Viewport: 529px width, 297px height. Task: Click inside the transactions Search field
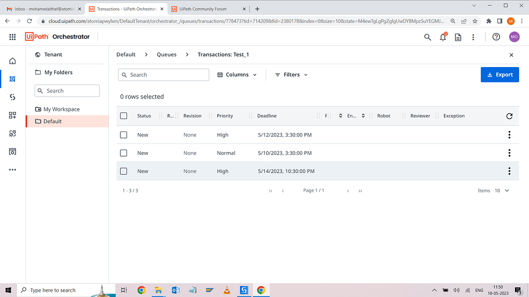click(x=163, y=74)
